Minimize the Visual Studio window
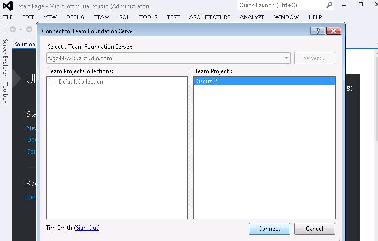This screenshot has width=378, height=241. [344, 5]
